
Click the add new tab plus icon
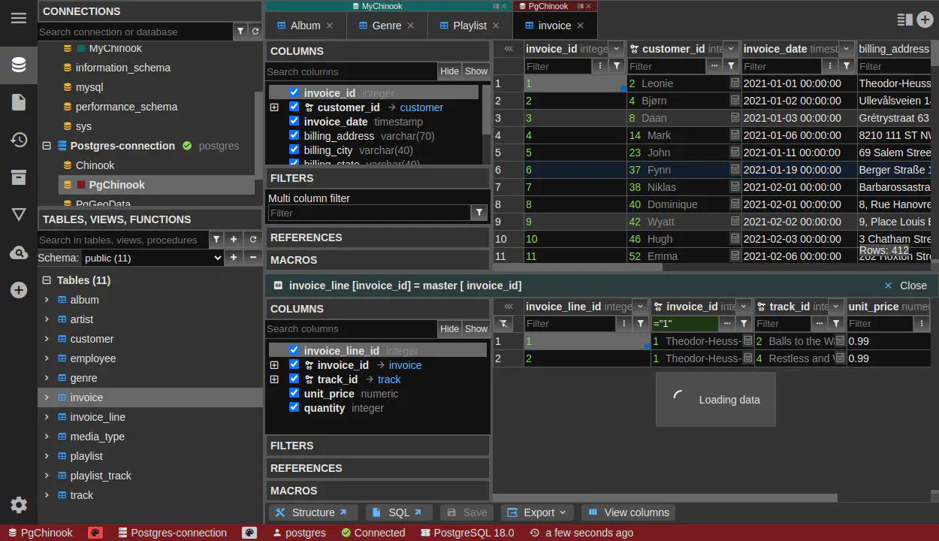(x=925, y=20)
